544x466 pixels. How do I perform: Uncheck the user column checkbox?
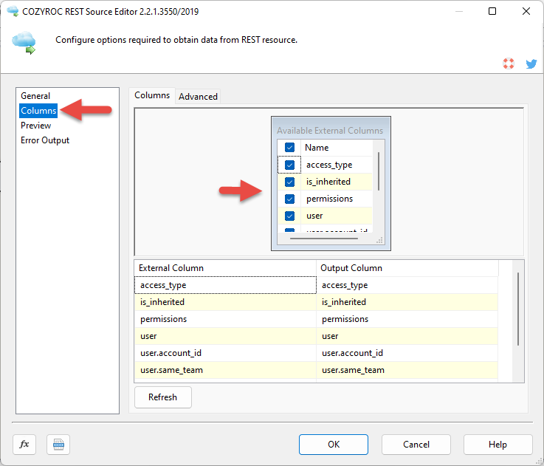point(289,216)
